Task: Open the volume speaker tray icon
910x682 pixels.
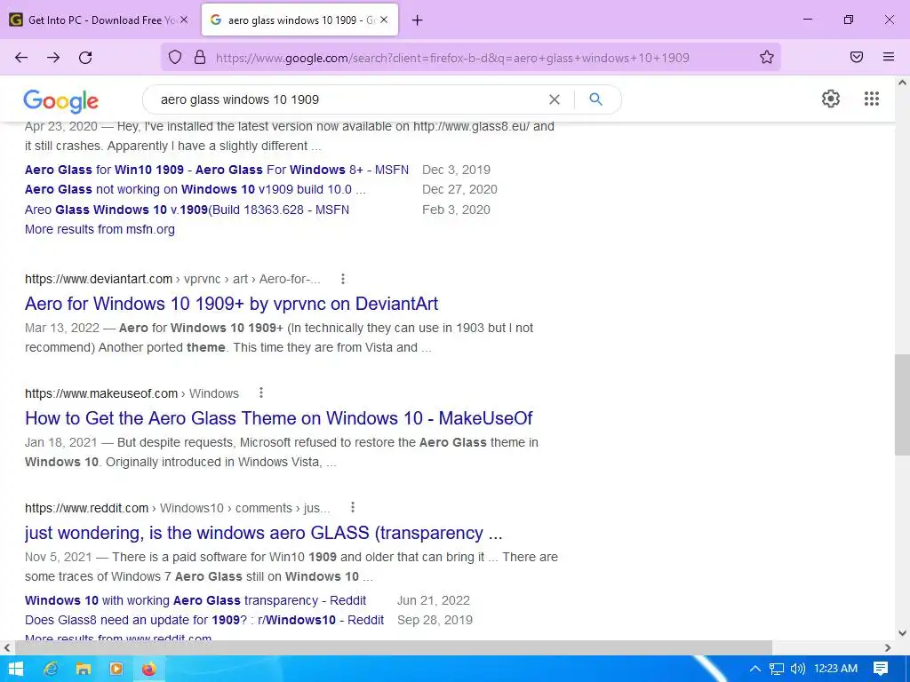Action: pyautogui.click(x=798, y=669)
